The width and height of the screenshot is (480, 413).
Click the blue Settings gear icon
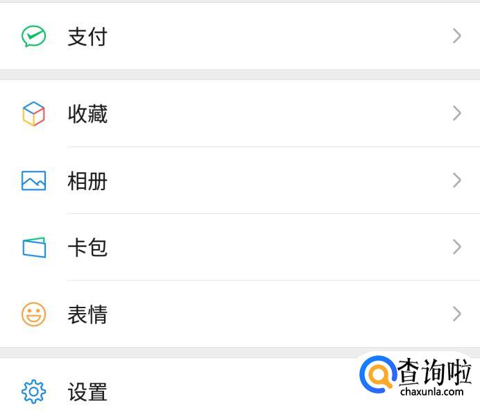click(33, 392)
